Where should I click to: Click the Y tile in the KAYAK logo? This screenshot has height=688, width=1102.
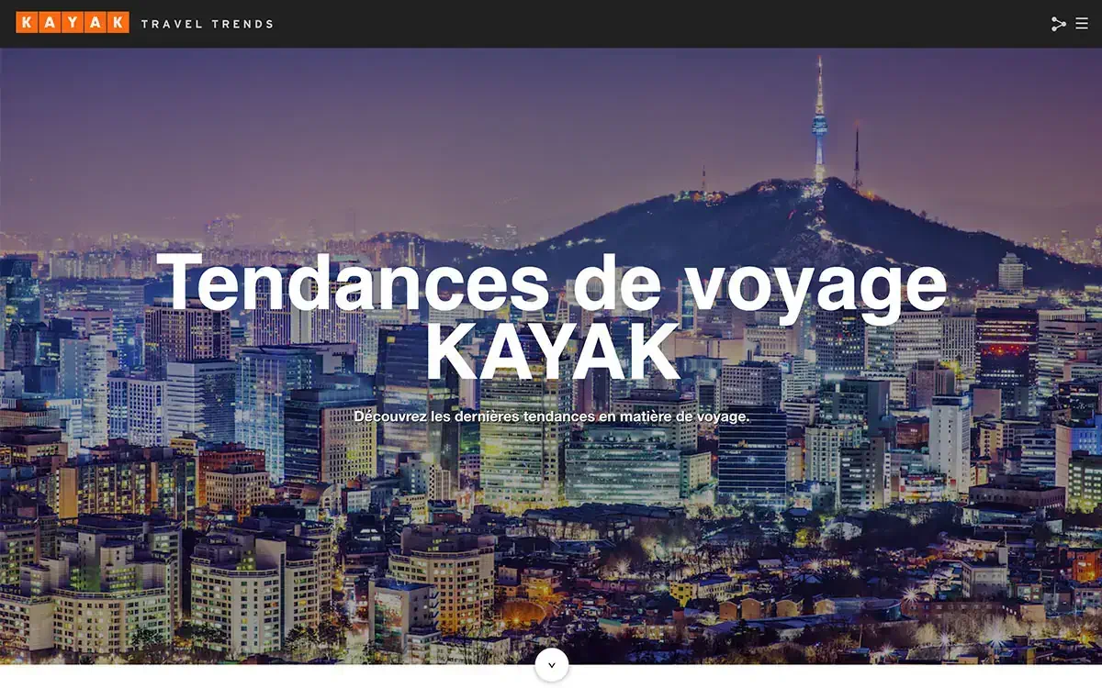coord(73,23)
